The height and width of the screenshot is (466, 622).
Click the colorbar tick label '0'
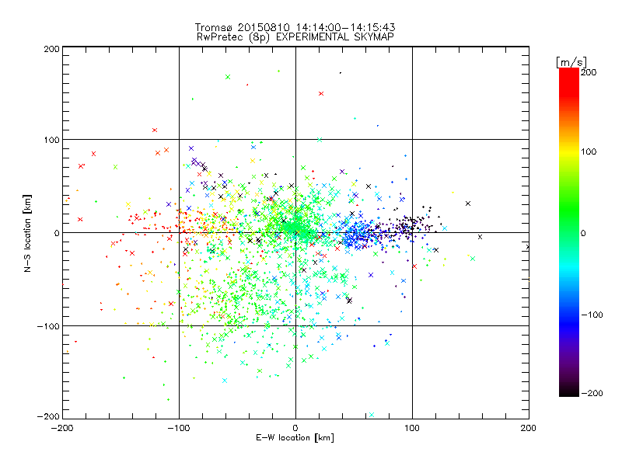click(583, 233)
